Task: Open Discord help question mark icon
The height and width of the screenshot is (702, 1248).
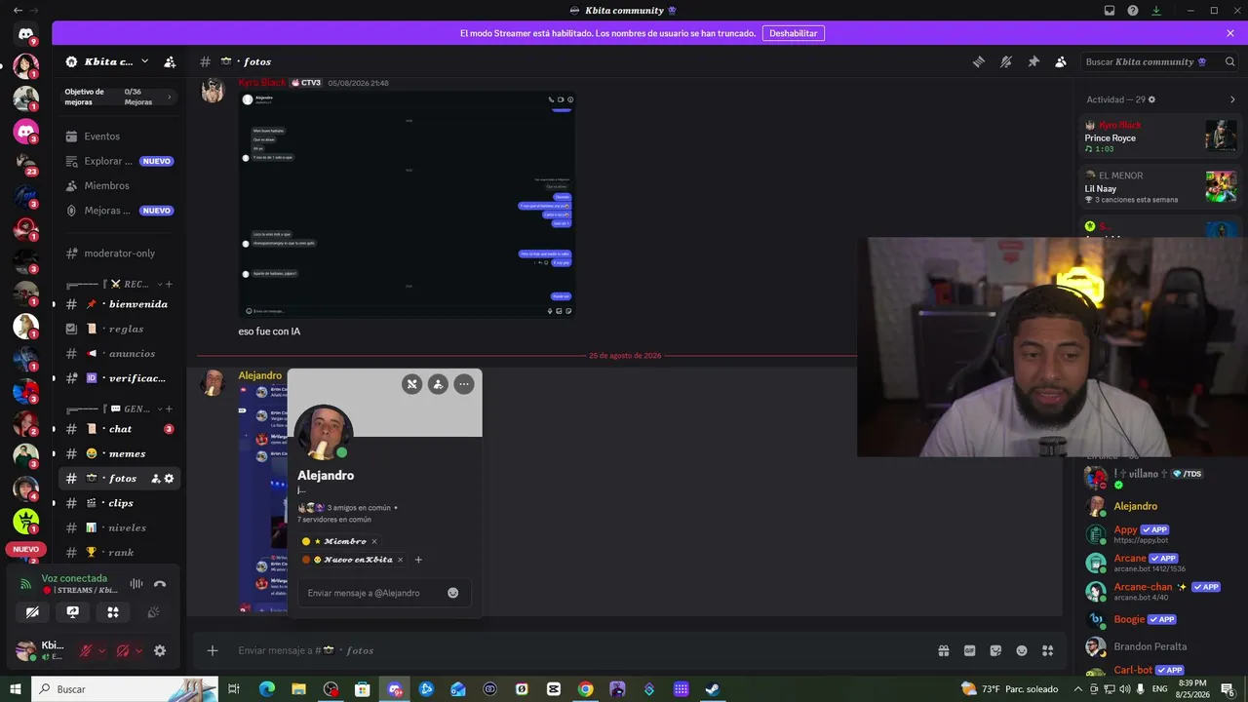Action: 1133,11
